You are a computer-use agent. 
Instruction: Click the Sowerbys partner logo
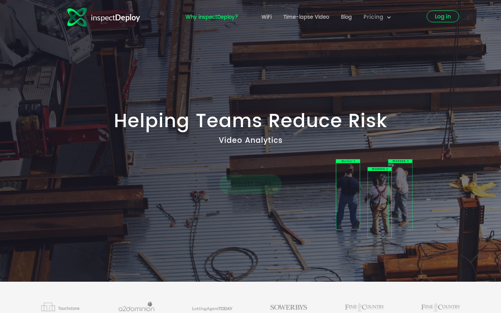pyautogui.click(x=288, y=308)
